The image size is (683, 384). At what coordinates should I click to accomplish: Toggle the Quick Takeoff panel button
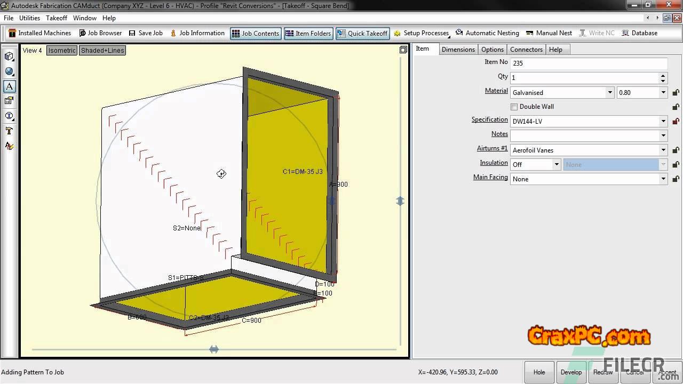pyautogui.click(x=362, y=33)
